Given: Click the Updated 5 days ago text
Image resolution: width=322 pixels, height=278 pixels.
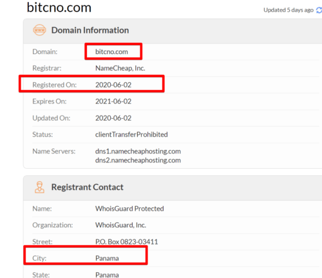Looking at the screenshot, I should pyautogui.click(x=289, y=10).
